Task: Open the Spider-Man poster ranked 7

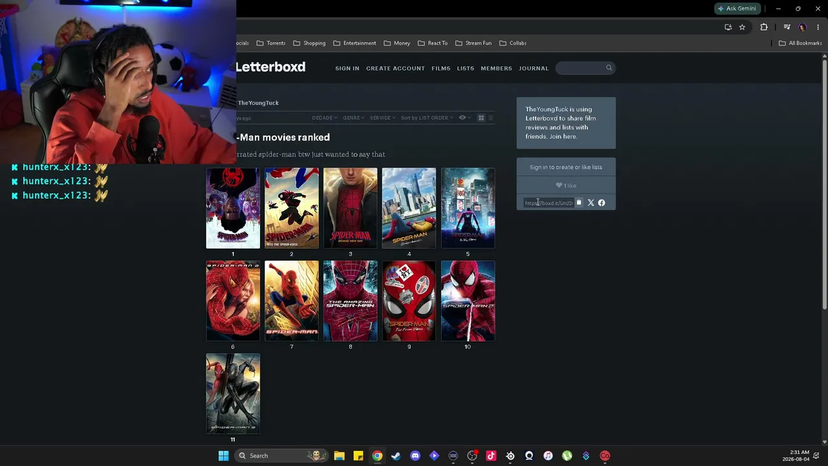Action: (292, 301)
